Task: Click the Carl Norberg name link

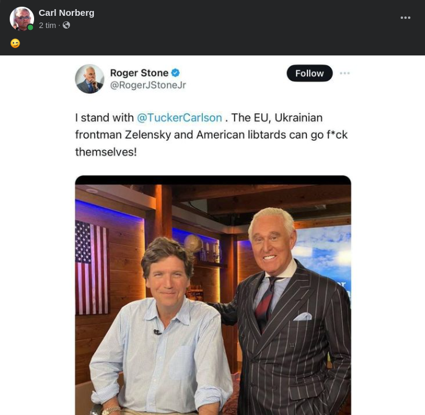Action: [x=66, y=13]
